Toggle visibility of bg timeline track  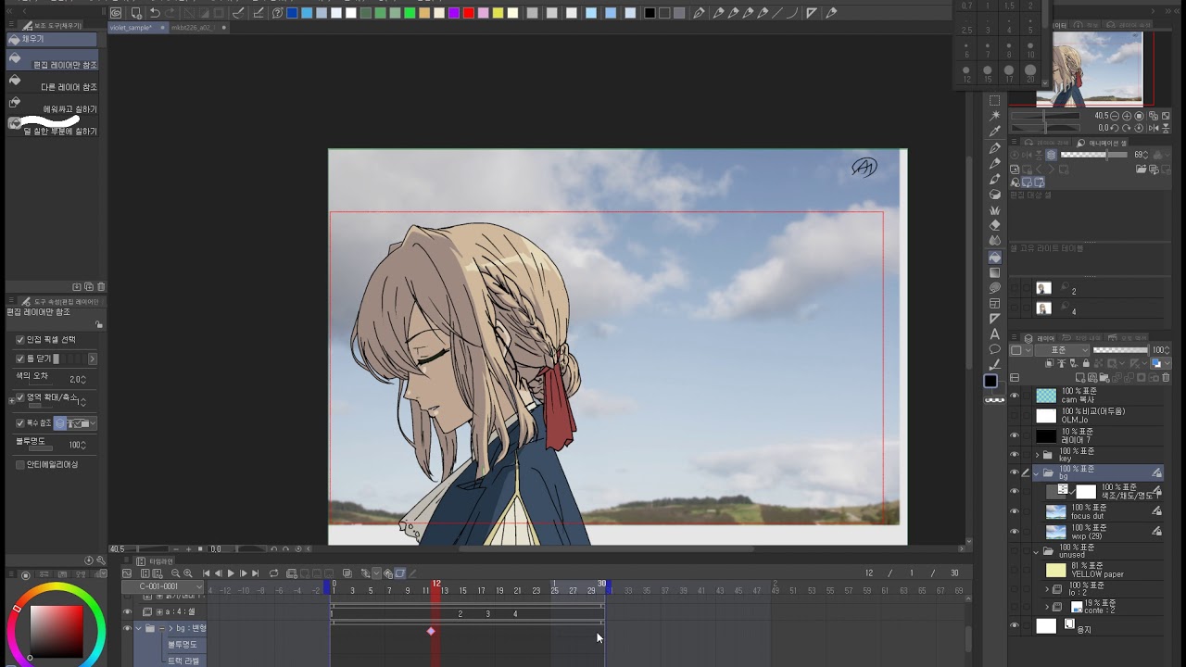(127, 628)
